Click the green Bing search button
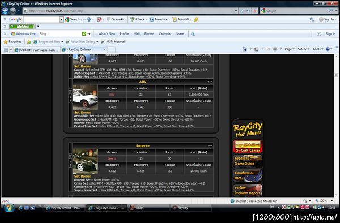340x223 pixels. click(x=84, y=34)
